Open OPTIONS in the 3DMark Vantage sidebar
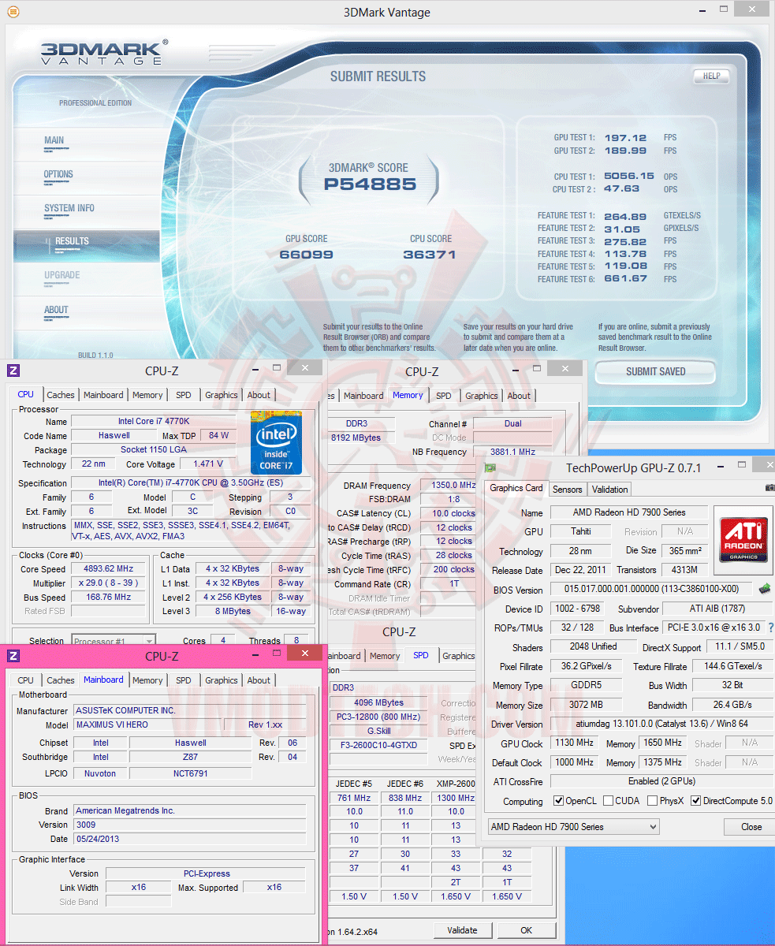Screen dimensions: 775x946 coord(58,174)
